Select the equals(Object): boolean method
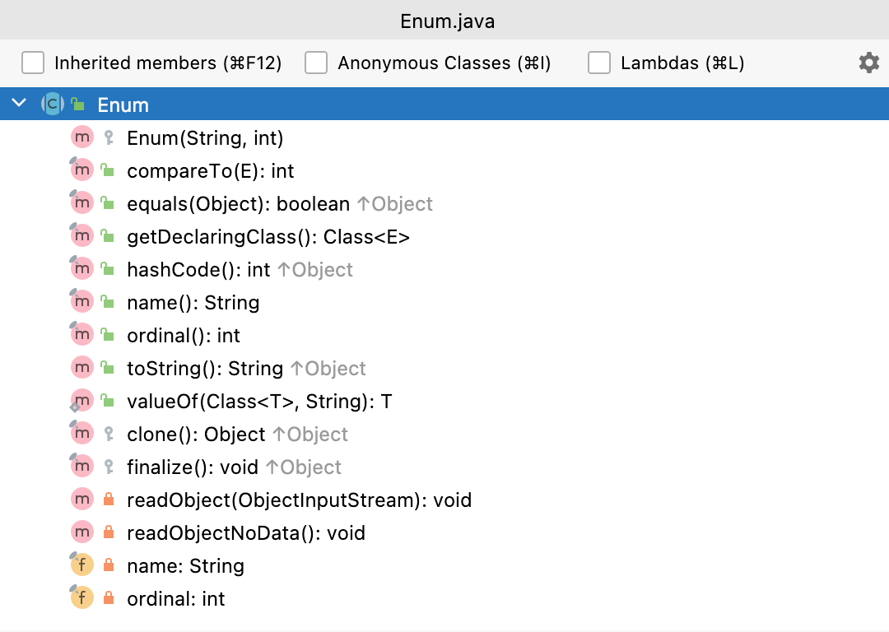The image size is (889, 632). tap(239, 204)
